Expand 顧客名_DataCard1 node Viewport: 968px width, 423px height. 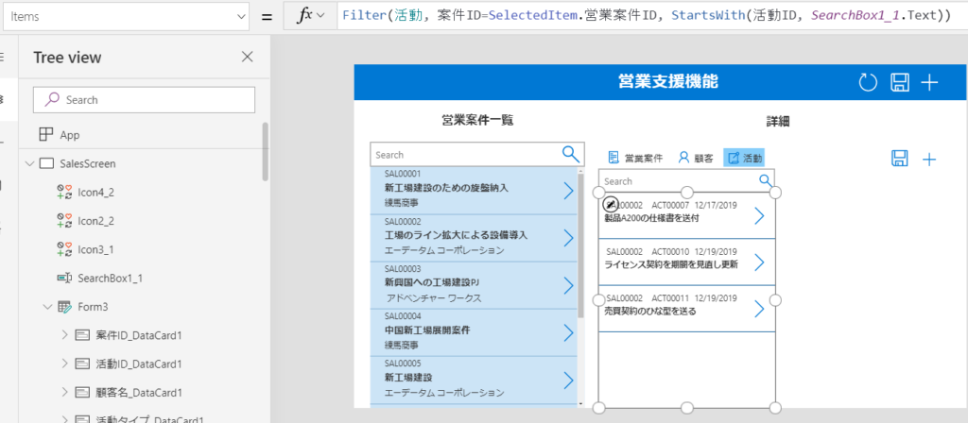[65, 392]
